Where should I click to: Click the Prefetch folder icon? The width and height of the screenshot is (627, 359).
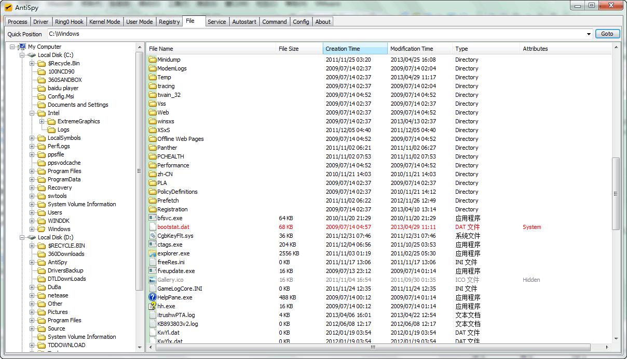pyautogui.click(x=153, y=200)
